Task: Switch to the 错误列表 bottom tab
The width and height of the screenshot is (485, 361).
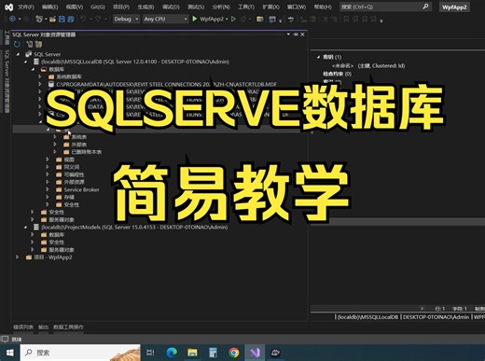Action: click(23, 327)
